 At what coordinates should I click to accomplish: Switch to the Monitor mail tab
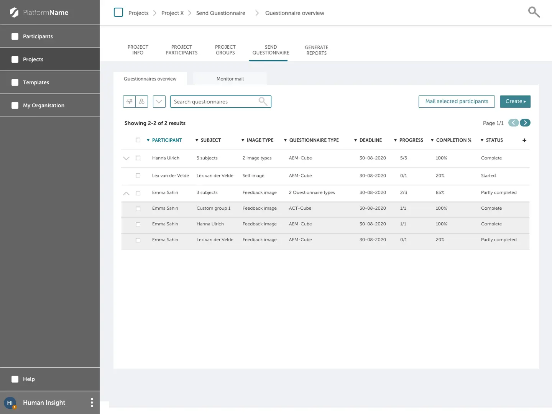230,79
